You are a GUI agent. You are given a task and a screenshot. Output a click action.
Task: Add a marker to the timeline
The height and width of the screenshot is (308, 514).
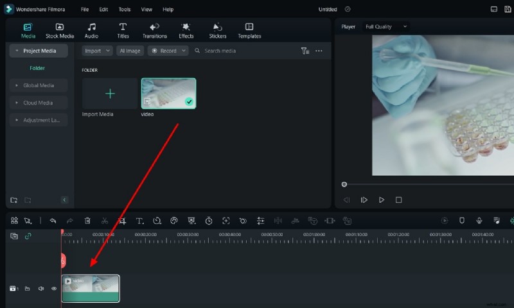click(462, 221)
